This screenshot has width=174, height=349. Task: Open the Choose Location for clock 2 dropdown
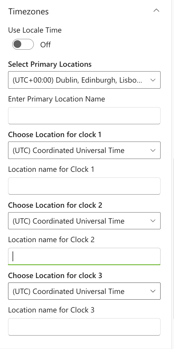[84, 221]
